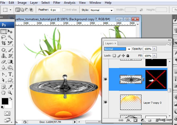This screenshot has width=177, height=125.
Task: Open the marquee Style dropdown
Action: tap(101, 10)
